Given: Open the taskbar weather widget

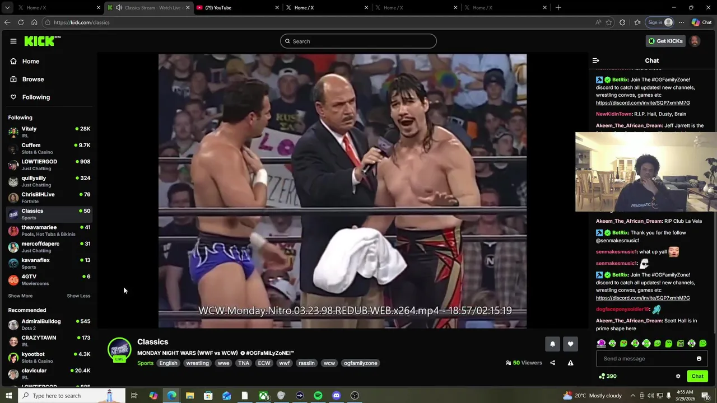Looking at the screenshot, I should [592, 396].
